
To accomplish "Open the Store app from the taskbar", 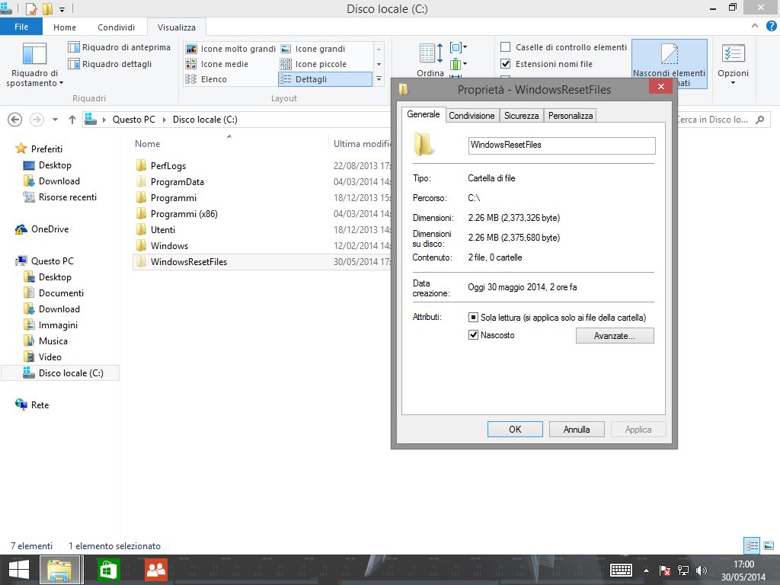I will 109,569.
